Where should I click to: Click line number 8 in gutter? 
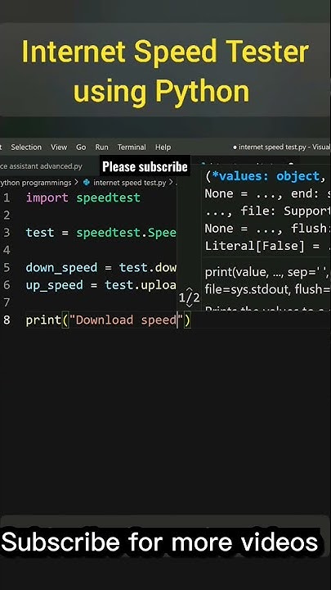[x=7, y=320]
